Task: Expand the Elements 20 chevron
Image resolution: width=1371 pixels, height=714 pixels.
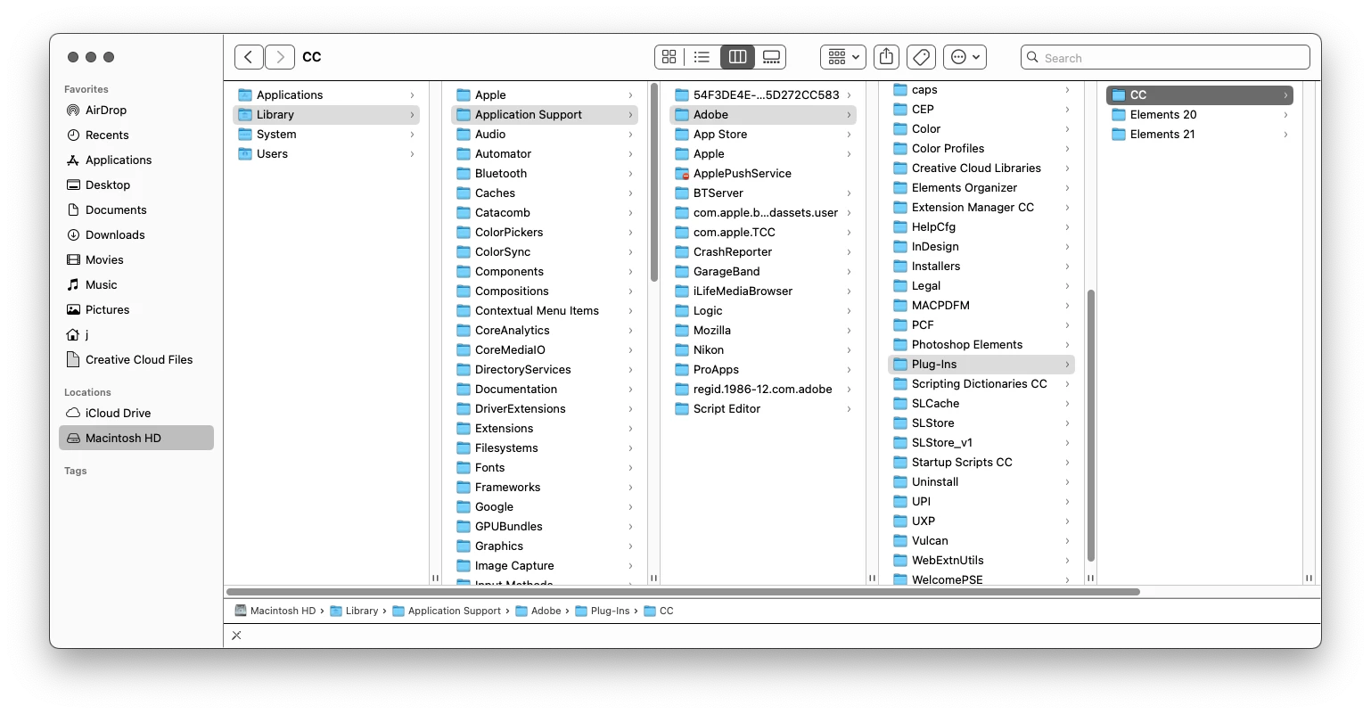Action: pos(1285,115)
